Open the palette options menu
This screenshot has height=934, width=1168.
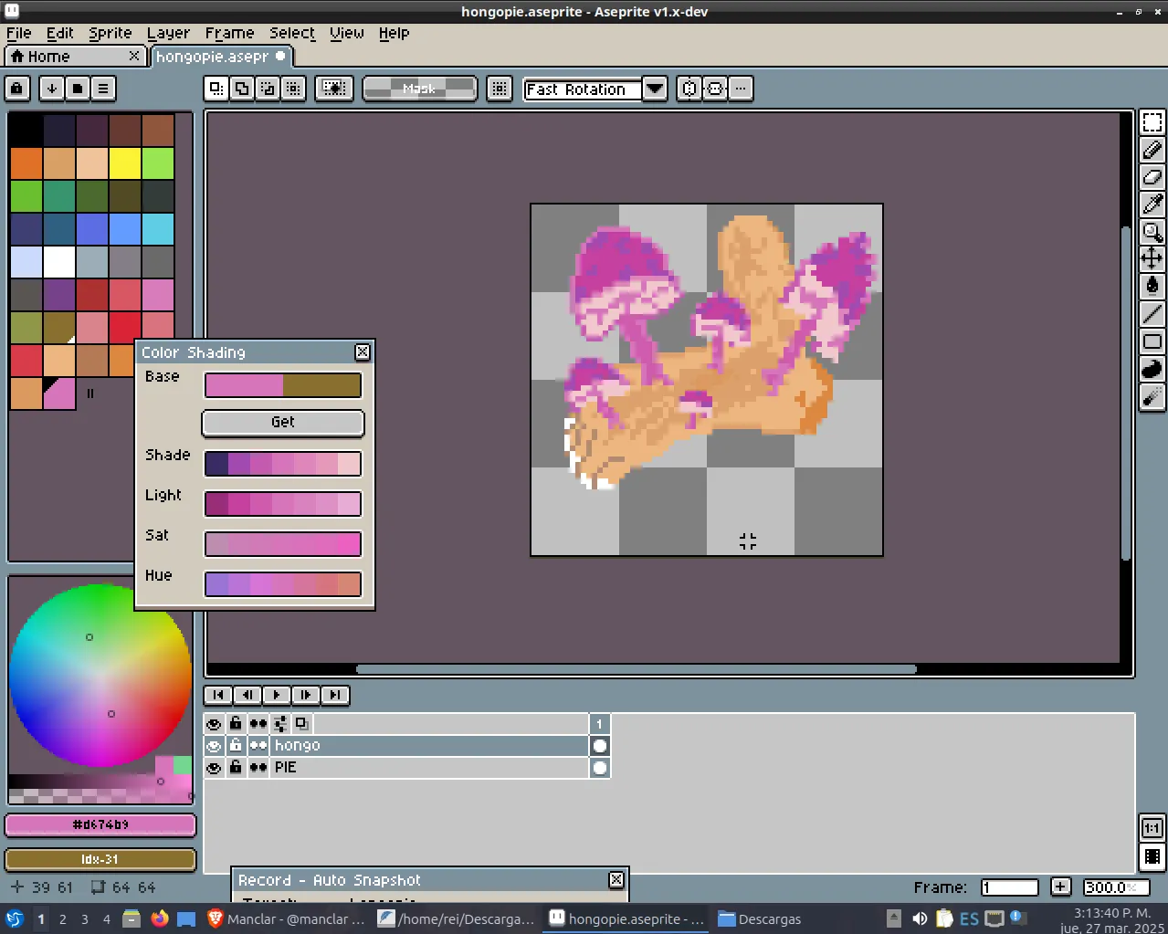(103, 89)
